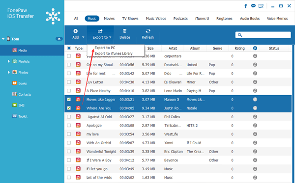The image size is (295, 183).
Task: Check the Life for rent checkbox
Action: tap(69, 73)
